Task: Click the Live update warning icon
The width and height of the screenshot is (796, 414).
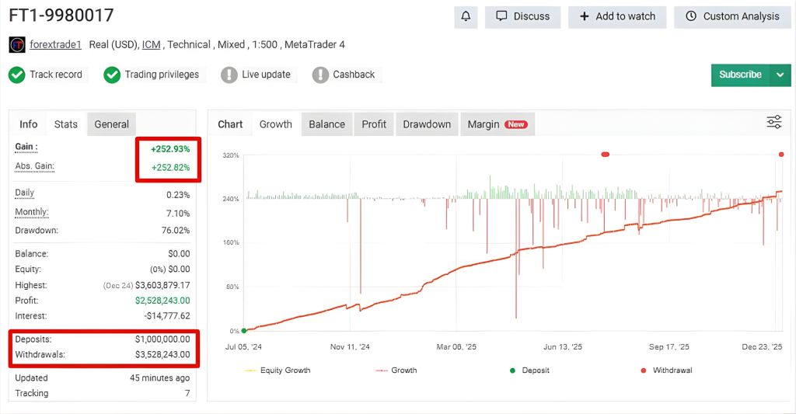Action: (x=229, y=75)
